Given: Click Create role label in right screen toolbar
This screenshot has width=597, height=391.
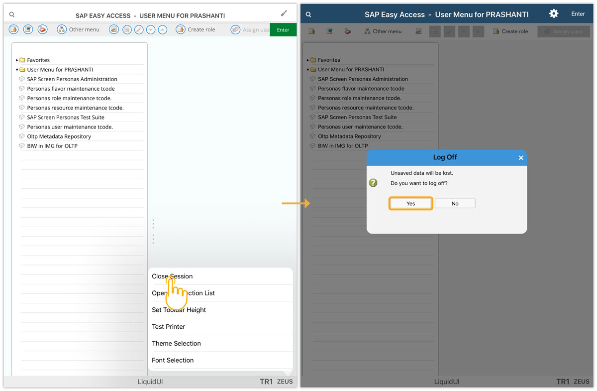Looking at the screenshot, I should coord(515,31).
